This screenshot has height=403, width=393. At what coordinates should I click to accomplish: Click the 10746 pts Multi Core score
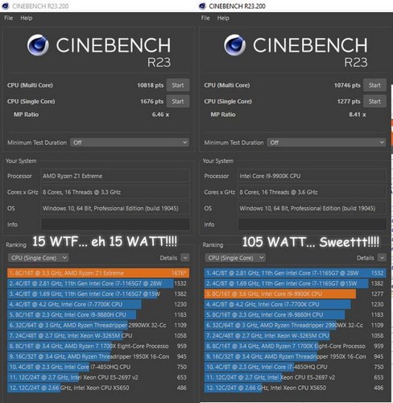pos(347,85)
